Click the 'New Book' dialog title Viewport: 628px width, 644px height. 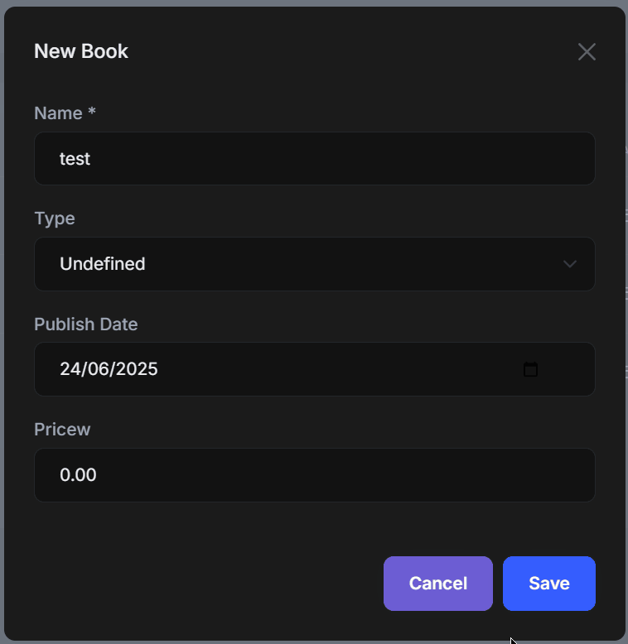[x=81, y=51]
